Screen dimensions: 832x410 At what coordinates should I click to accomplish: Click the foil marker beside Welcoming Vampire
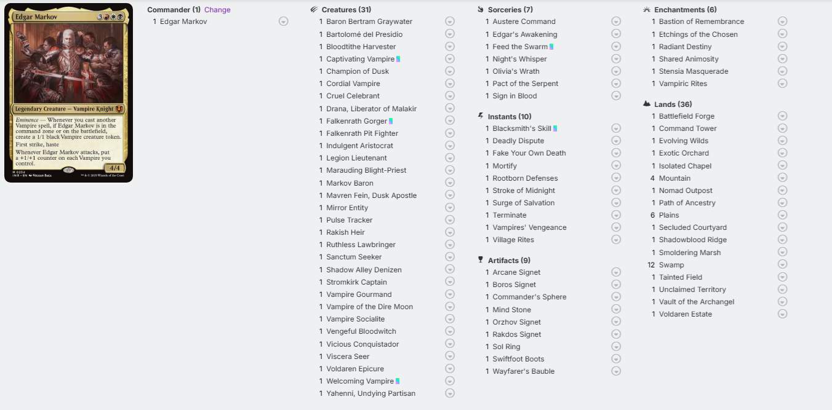point(398,381)
